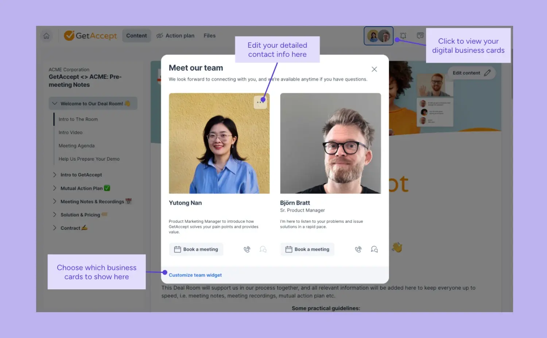This screenshot has width=547, height=338.
Task: Close the Meet our team dialog
Action: [x=374, y=69]
